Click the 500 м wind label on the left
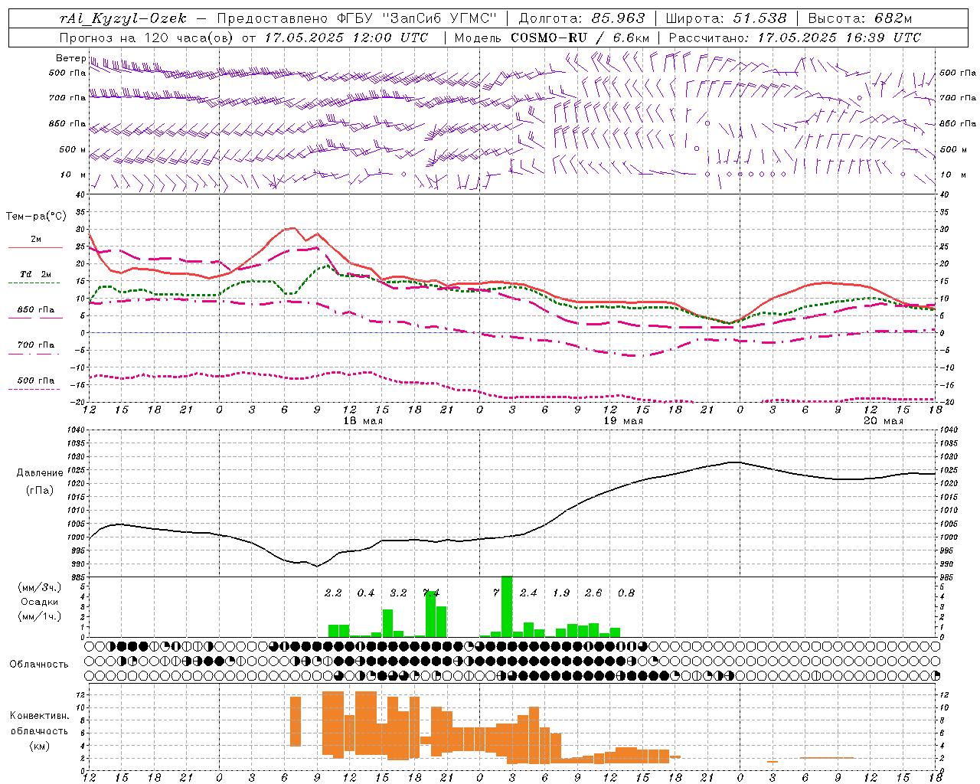 pos(73,149)
